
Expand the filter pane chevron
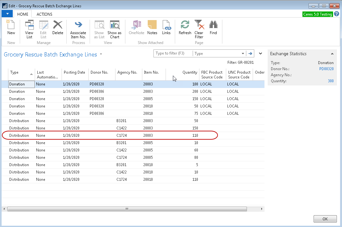[260, 54]
